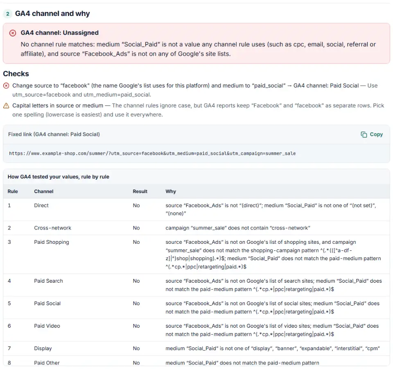Select the fixed link URL text
This screenshot has width=393, height=369.
(152, 153)
